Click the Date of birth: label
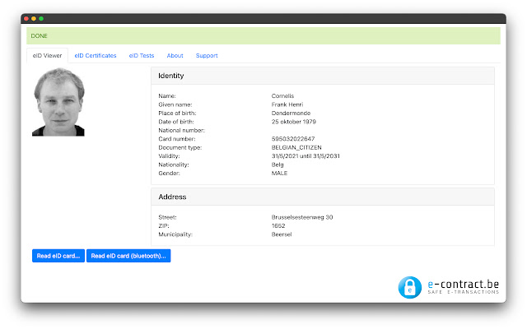The height and width of the screenshot is (329, 527). click(x=176, y=122)
